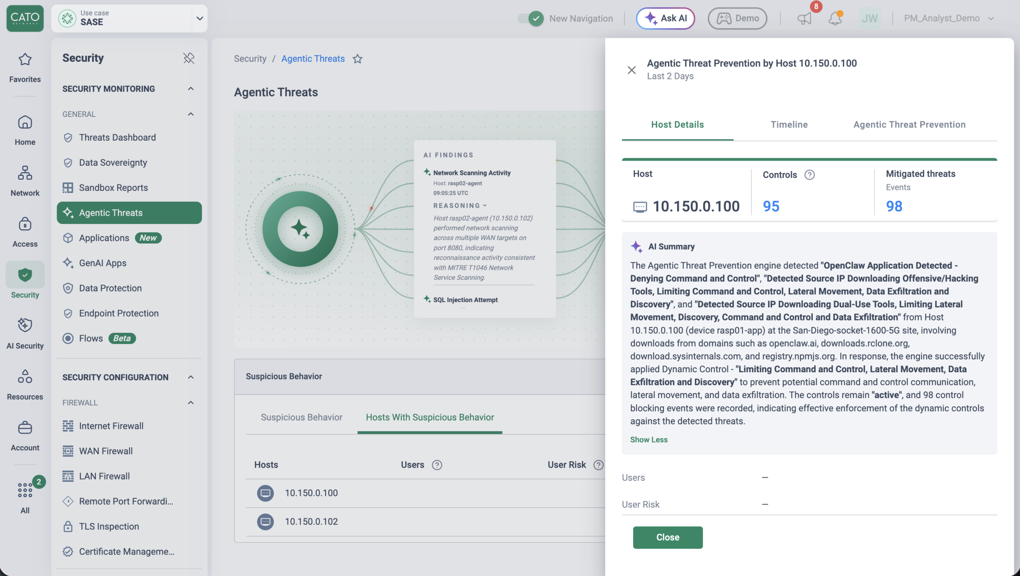Favorite the Agentic Threats page star
The width and height of the screenshot is (1020, 576).
point(357,59)
